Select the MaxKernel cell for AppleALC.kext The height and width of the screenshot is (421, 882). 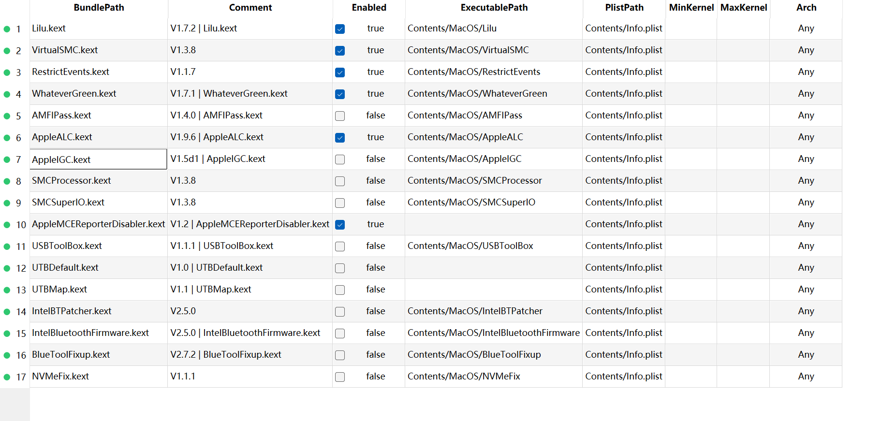click(743, 137)
